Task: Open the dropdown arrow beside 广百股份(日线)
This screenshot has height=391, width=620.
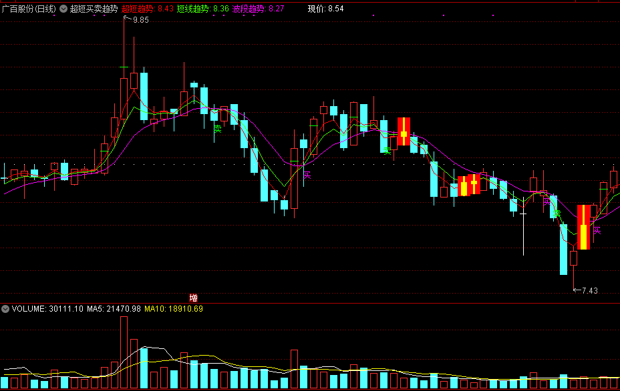Action: tap(63, 9)
